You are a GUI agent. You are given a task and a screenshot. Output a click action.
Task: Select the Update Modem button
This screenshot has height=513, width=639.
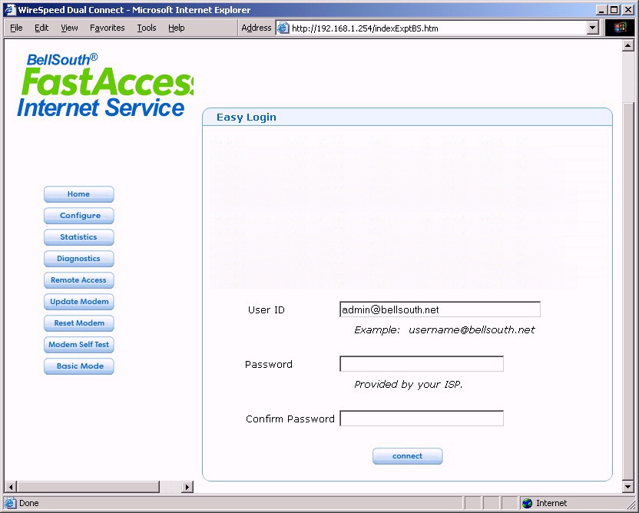[78, 302]
